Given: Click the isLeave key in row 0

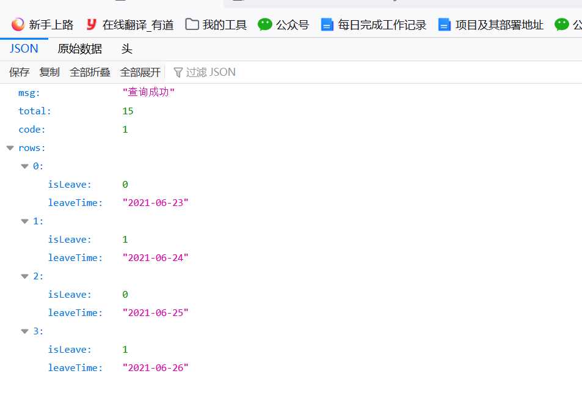Looking at the screenshot, I should pos(70,185).
